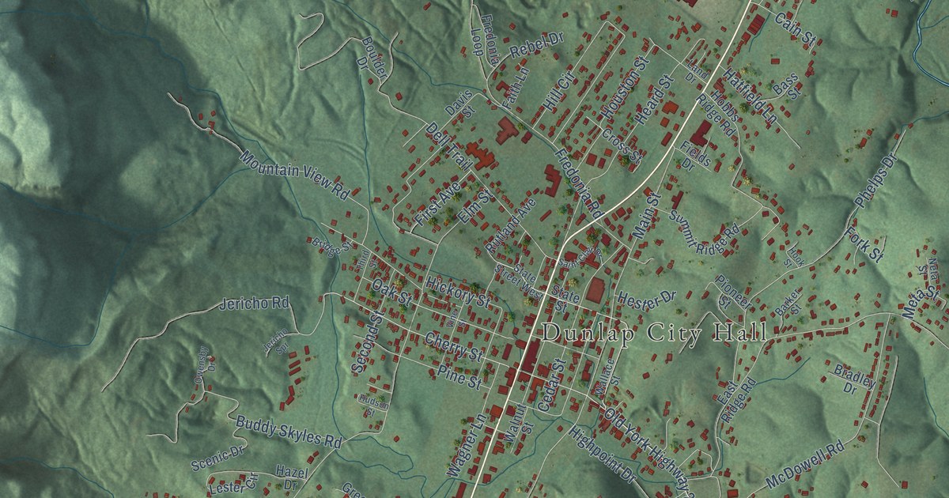Select the Houston St label
The width and height of the screenshot is (949, 498).
coord(624,89)
